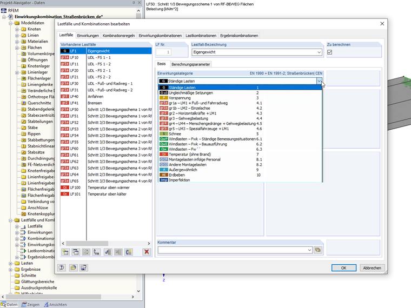
Task: Click the Knoten folder icon in navigator
Action: [x=24, y=29]
